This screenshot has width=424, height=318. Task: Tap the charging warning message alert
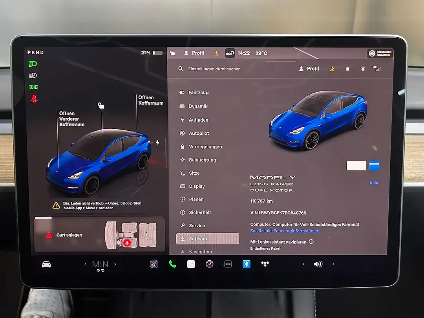pyautogui.click(x=97, y=205)
